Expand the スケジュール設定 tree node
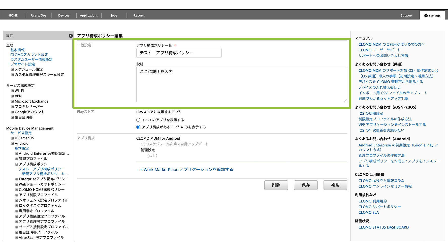The height and width of the screenshot is (252, 448). coord(12,69)
